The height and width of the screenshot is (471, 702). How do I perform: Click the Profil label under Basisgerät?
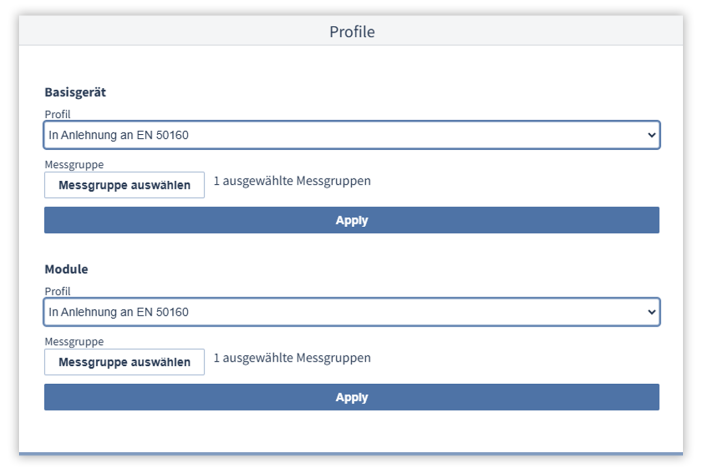click(x=57, y=114)
